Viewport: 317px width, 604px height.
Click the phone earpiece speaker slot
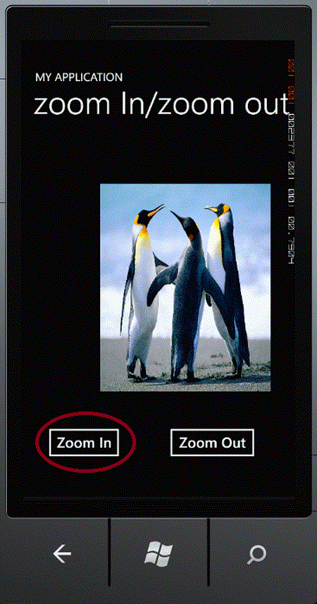point(160,26)
